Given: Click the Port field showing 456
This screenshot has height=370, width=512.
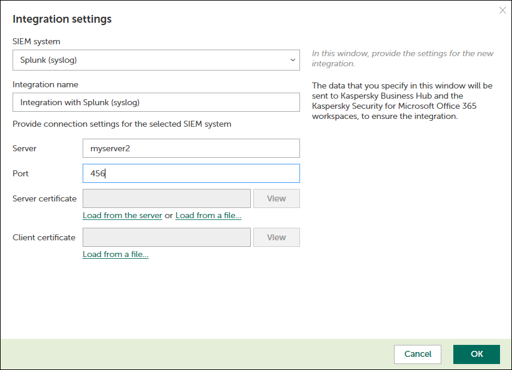Looking at the screenshot, I should tap(191, 173).
